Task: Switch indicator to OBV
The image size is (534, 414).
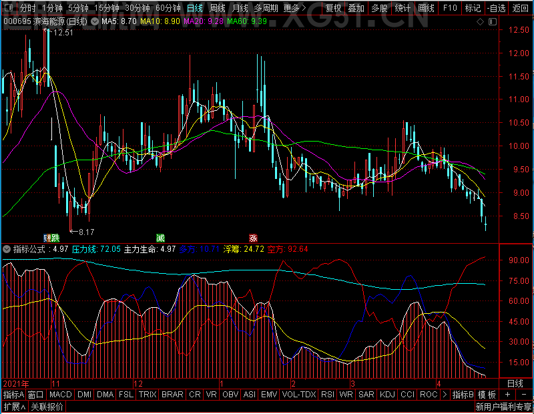Action: (230, 395)
